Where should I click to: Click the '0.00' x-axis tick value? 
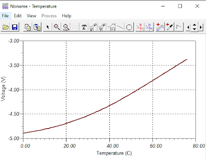coord(25,146)
